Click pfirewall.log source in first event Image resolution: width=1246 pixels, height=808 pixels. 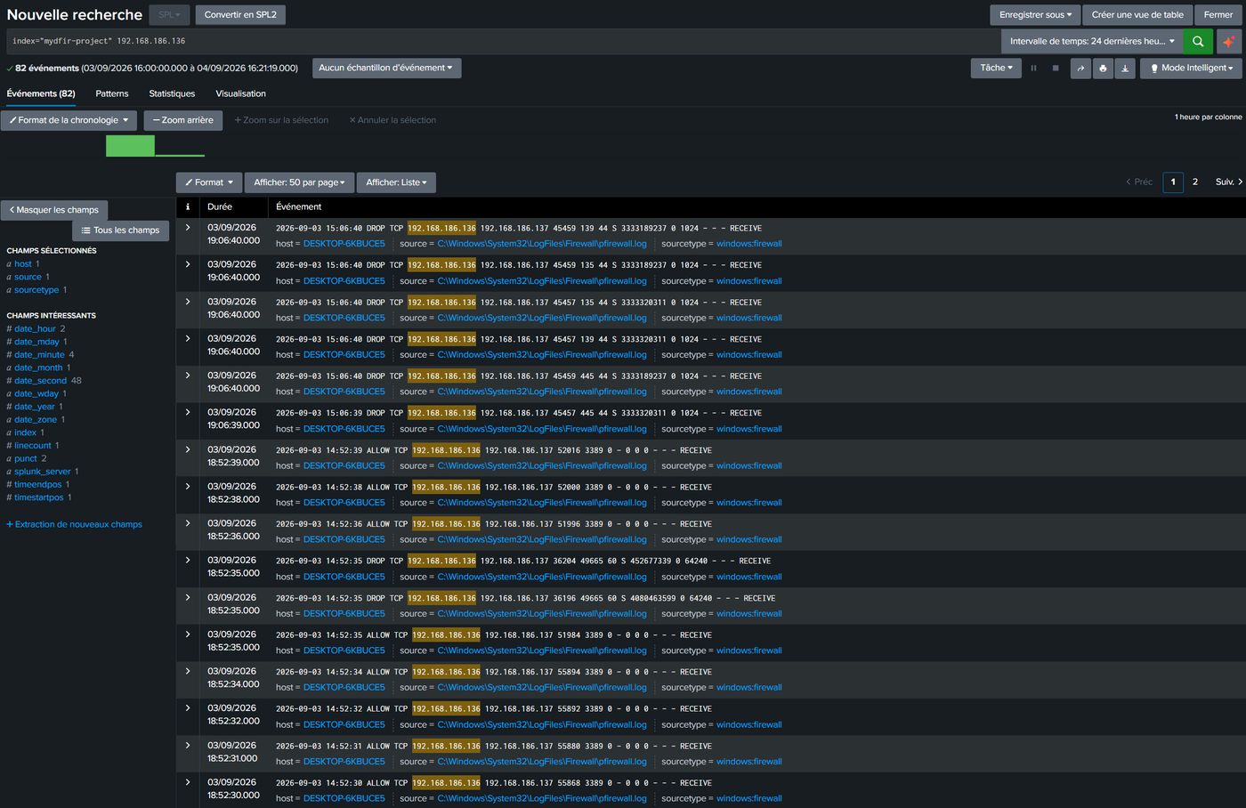coord(542,244)
